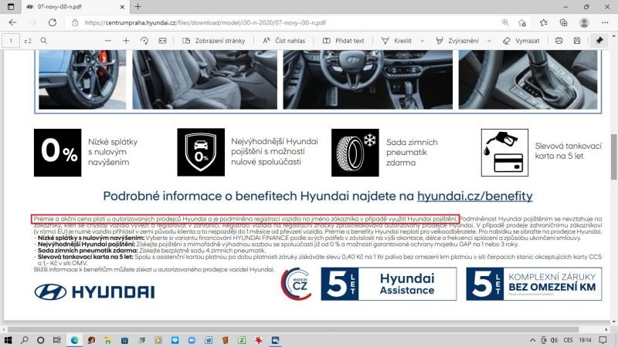Click the horizontal scrollbar thumb

click(293, 330)
